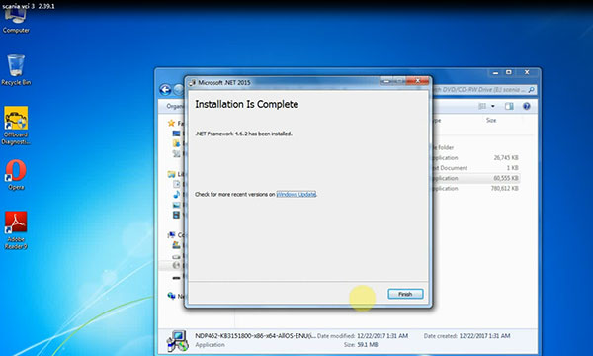Toggle the preview pane icon
The image size is (593, 356).
click(x=509, y=106)
